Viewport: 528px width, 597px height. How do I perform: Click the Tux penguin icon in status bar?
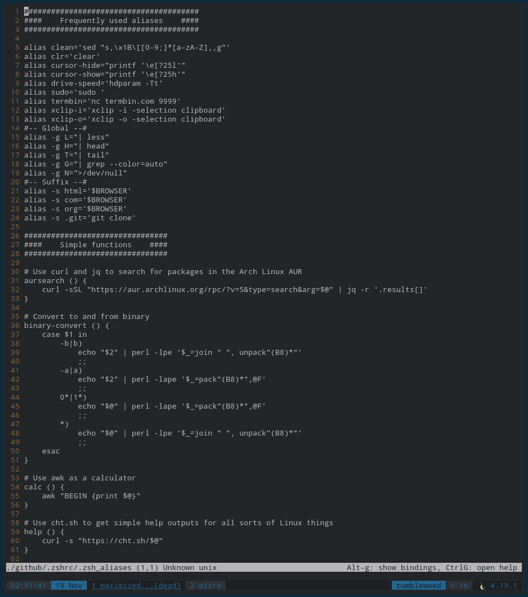point(482,586)
